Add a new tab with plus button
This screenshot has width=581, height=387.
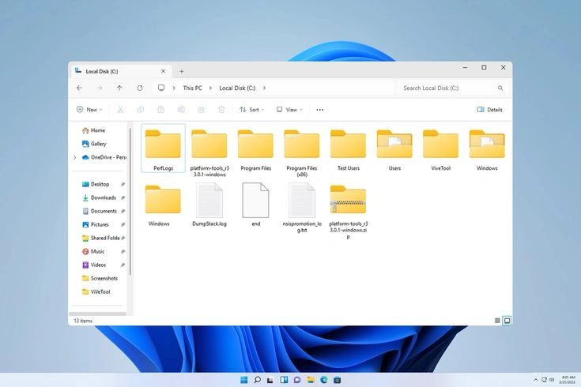[x=182, y=71]
